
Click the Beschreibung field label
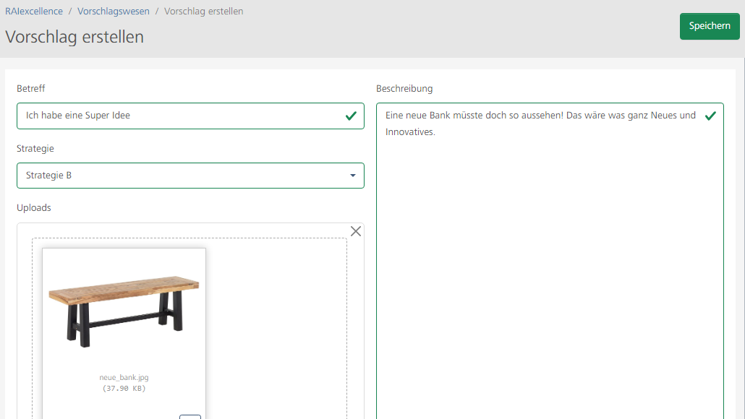[x=404, y=89]
